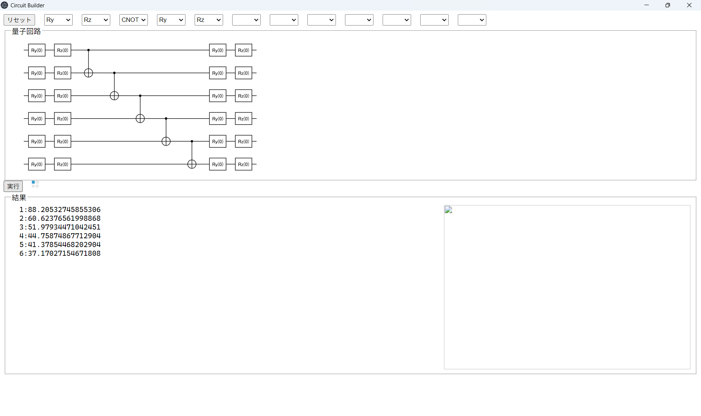This screenshot has height=416, width=701.
Task: Open the last empty gate dropdown
Action: pos(472,20)
